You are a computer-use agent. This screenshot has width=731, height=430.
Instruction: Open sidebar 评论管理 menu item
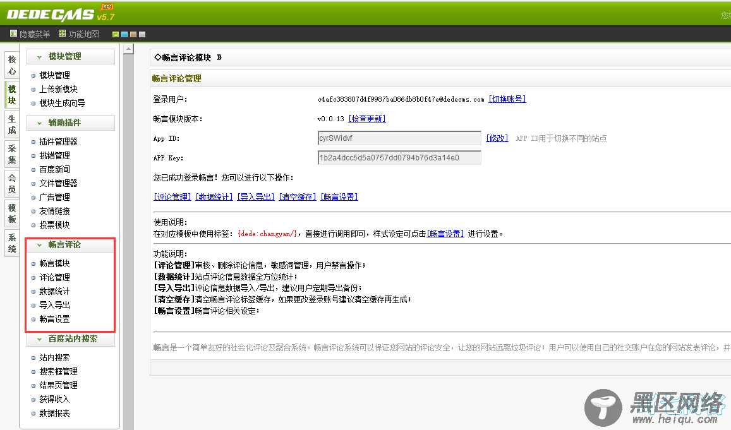(x=54, y=277)
